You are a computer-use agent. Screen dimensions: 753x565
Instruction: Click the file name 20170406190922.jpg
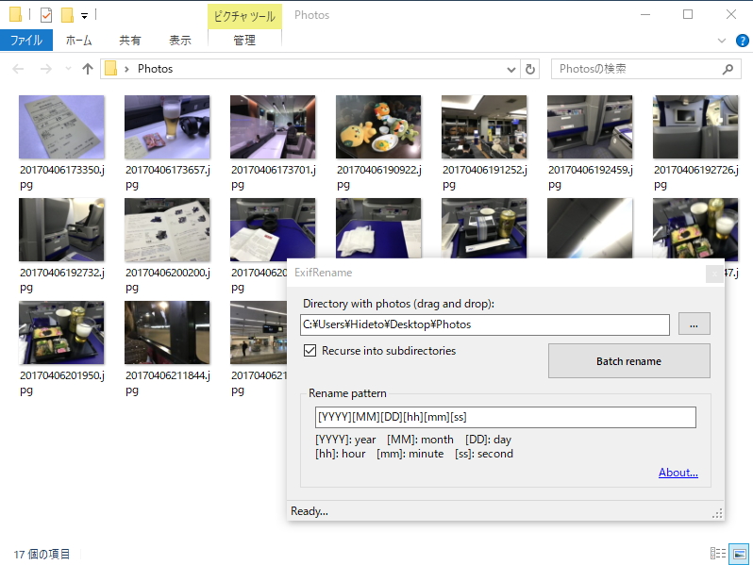379,177
